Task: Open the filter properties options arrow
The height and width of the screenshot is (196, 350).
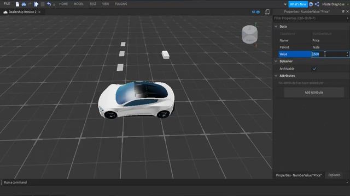Action: [348, 19]
